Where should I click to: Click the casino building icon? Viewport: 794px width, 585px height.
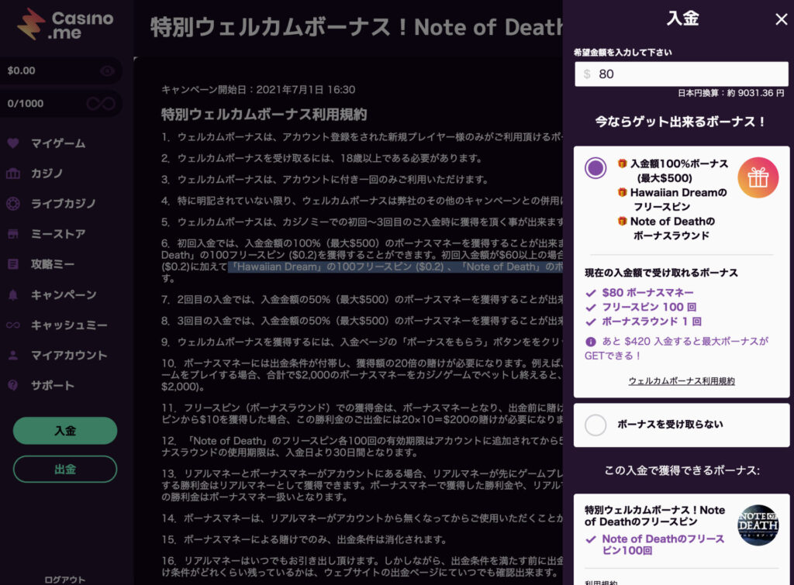(13, 174)
